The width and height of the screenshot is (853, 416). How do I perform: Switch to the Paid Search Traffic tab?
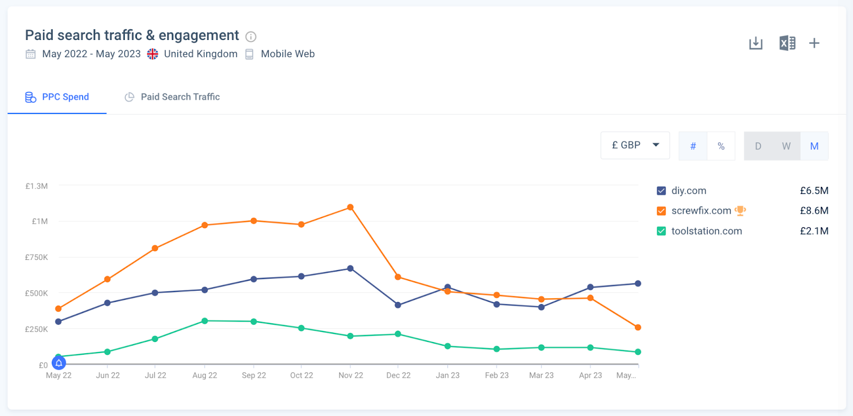pos(172,97)
